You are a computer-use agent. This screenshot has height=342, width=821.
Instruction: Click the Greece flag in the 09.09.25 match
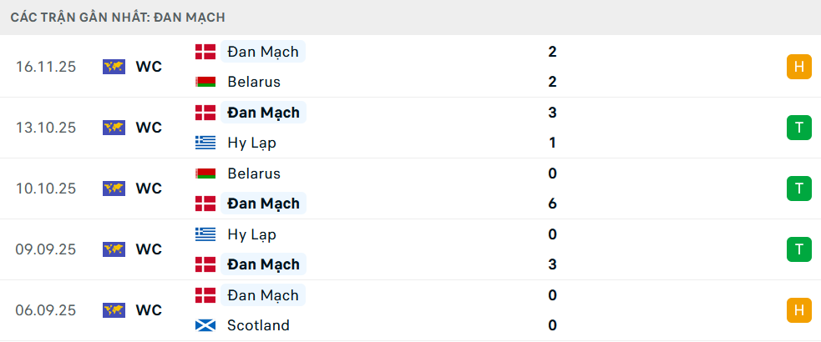[x=205, y=234]
